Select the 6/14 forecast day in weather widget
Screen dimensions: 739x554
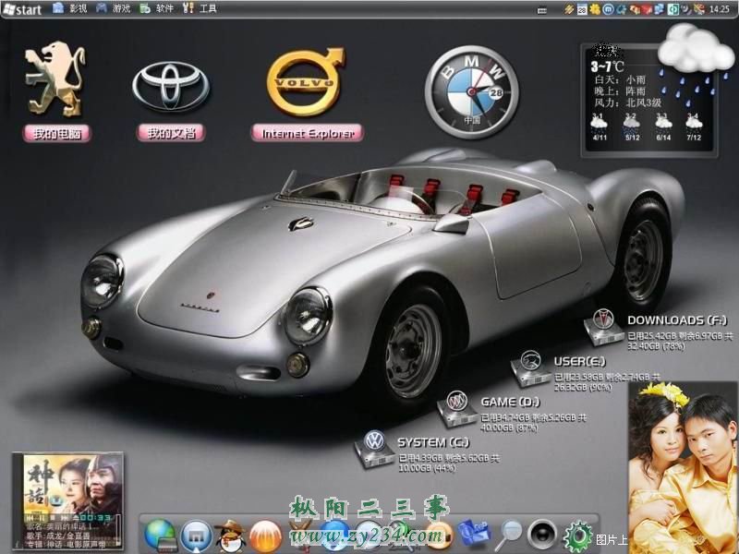663,127
